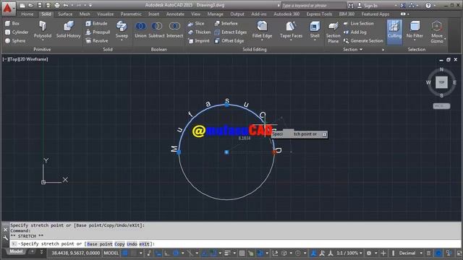Click Copy command option
The width and height of the screenshot is (463, 260).
tap(119, 244)
